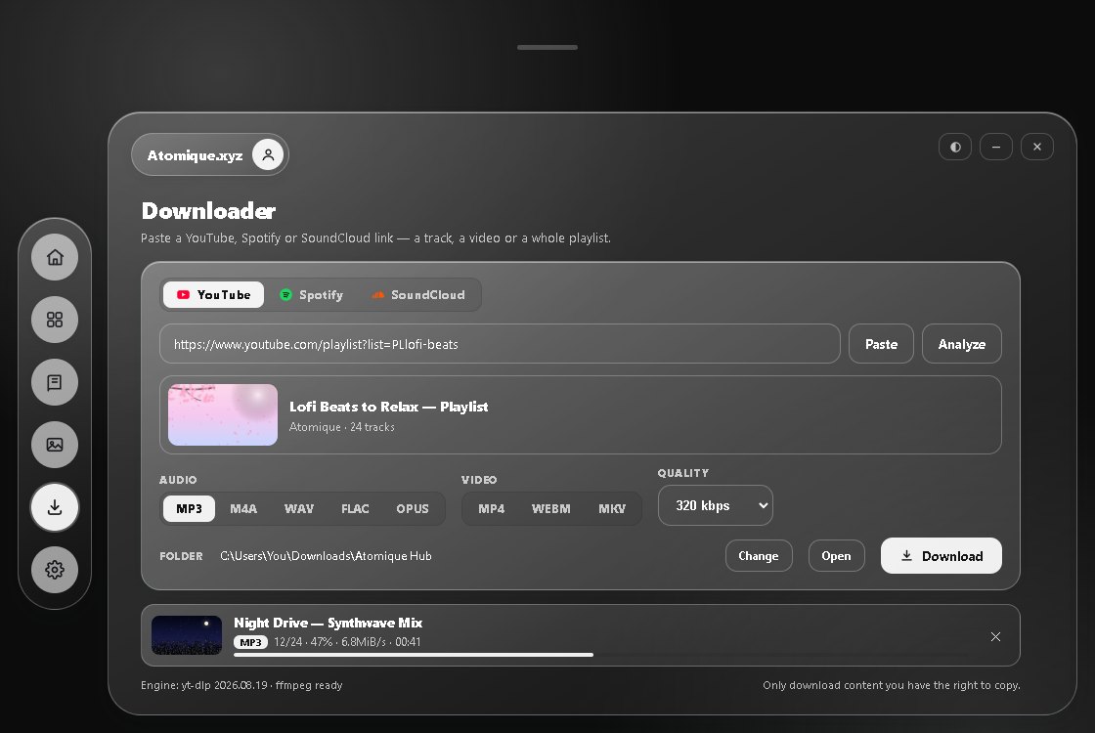Click the 'Only download content you have the right to copy' notice
Screen dimensions: 1095x733
(892, 685)
